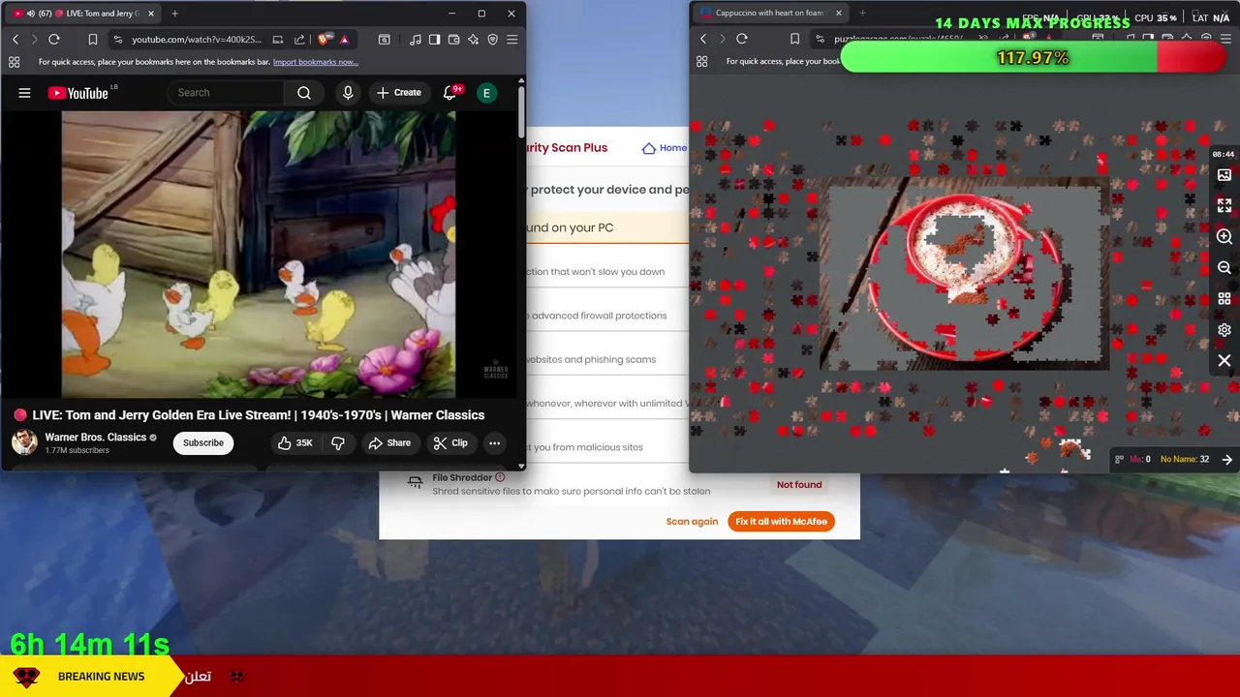The width and height of the screenshot is (1240, 697).
Task: Open Brave Shields lion icon in YouTube window
Action: [x=324, y=40]
